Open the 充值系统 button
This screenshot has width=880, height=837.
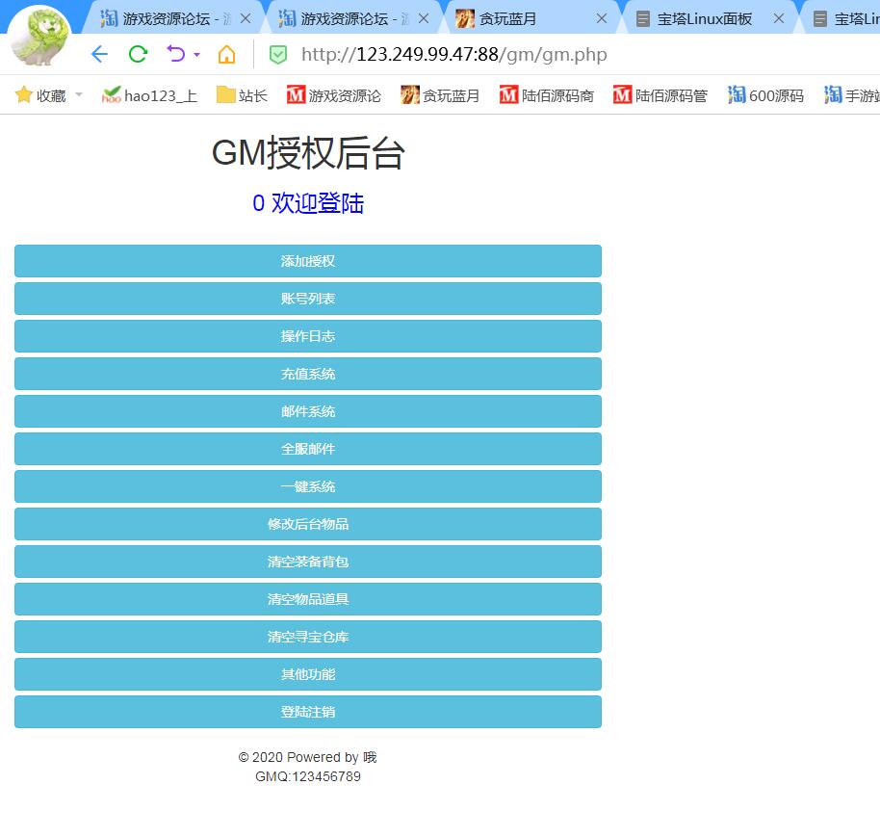[308, 374]
